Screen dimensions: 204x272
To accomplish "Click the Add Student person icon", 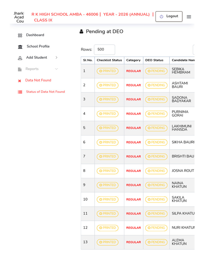I will click(x=20, y=58).
